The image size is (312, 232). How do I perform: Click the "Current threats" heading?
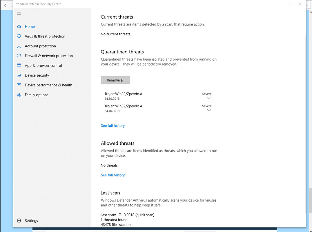tap(117, 17)
